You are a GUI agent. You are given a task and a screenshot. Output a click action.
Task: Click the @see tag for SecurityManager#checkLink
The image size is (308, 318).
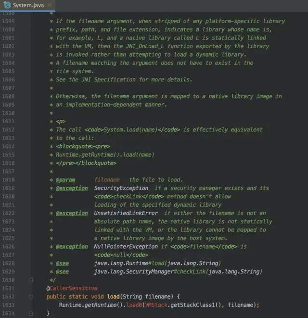(62, 271)
